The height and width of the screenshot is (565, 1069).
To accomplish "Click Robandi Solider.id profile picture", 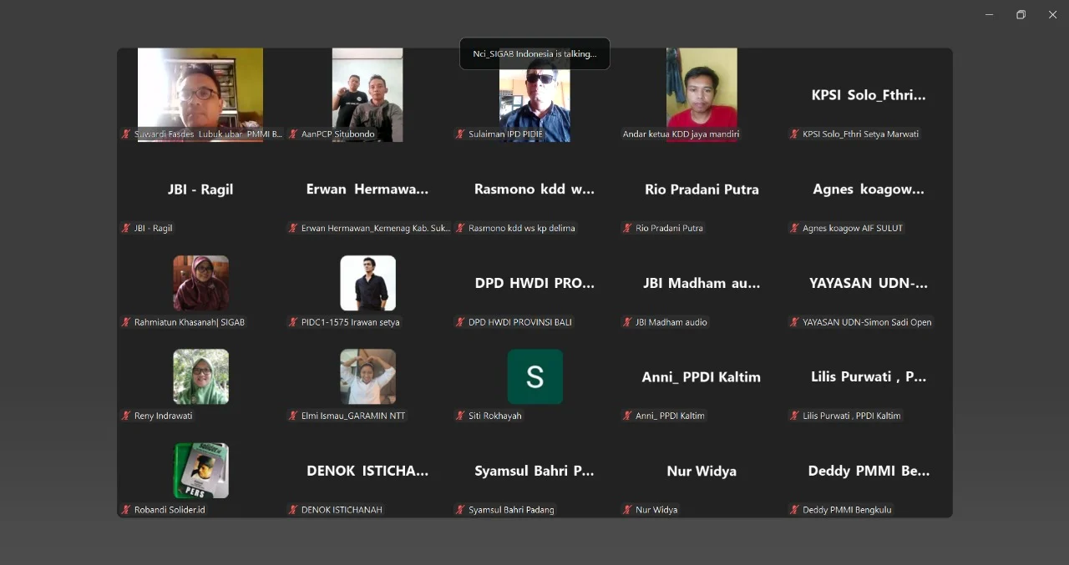I will 200,471.
